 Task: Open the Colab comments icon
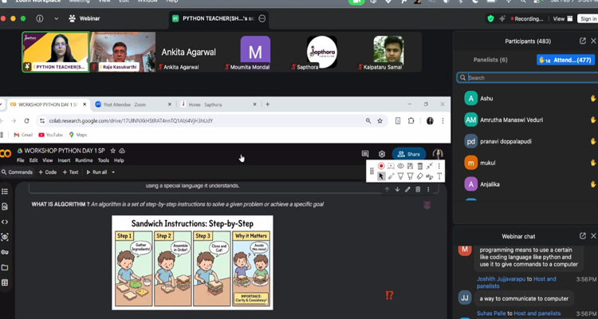tap(365, 154)
